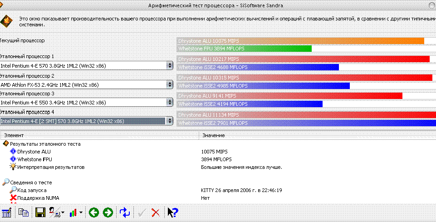Select 'Результаты эталонного теста' tree row
Image resolution: width=436 pixels, height=222 pixels.
pos(45,144)
